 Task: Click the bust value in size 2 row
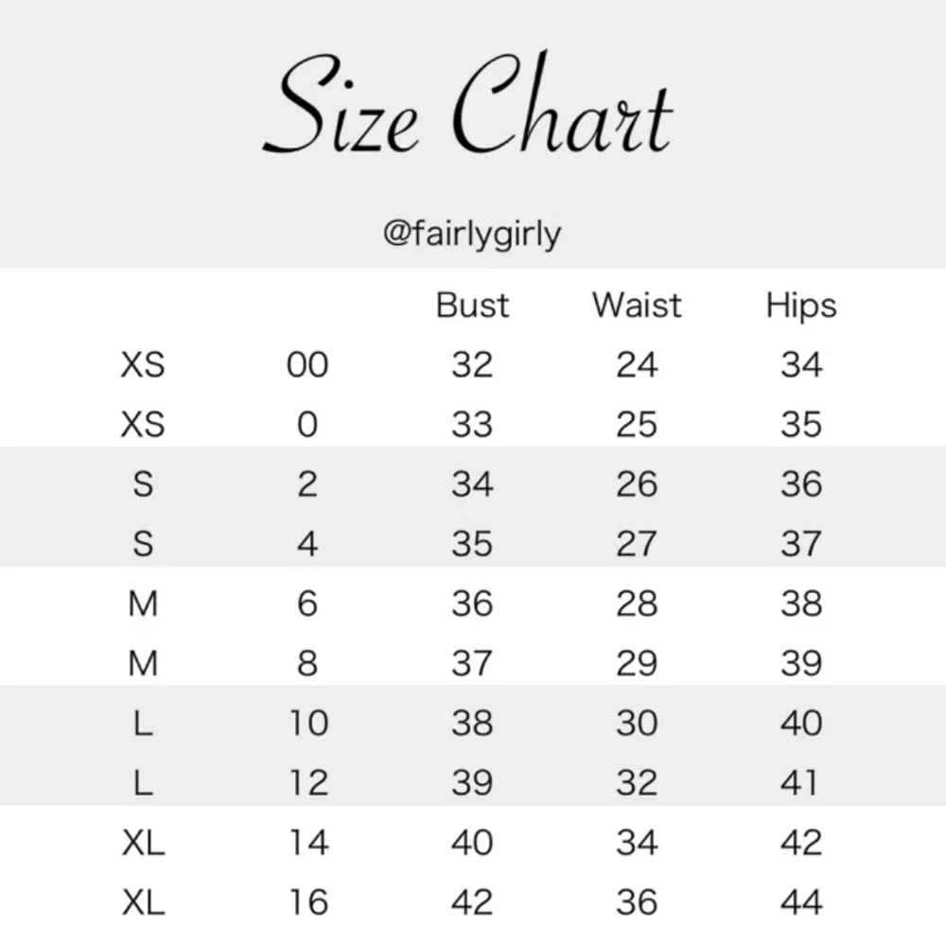point(472,484)
